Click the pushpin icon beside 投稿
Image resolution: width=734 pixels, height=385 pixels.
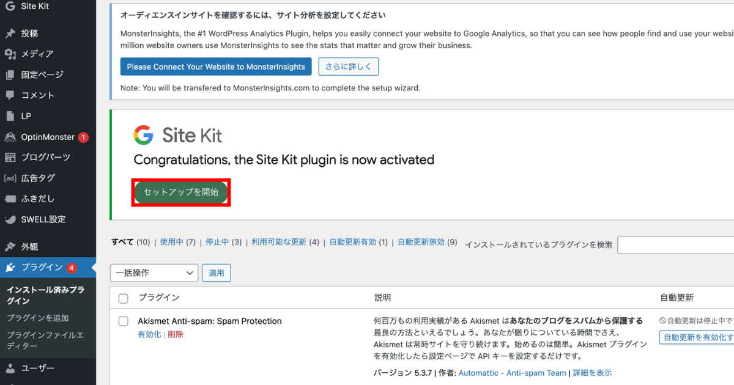[10, 34]
